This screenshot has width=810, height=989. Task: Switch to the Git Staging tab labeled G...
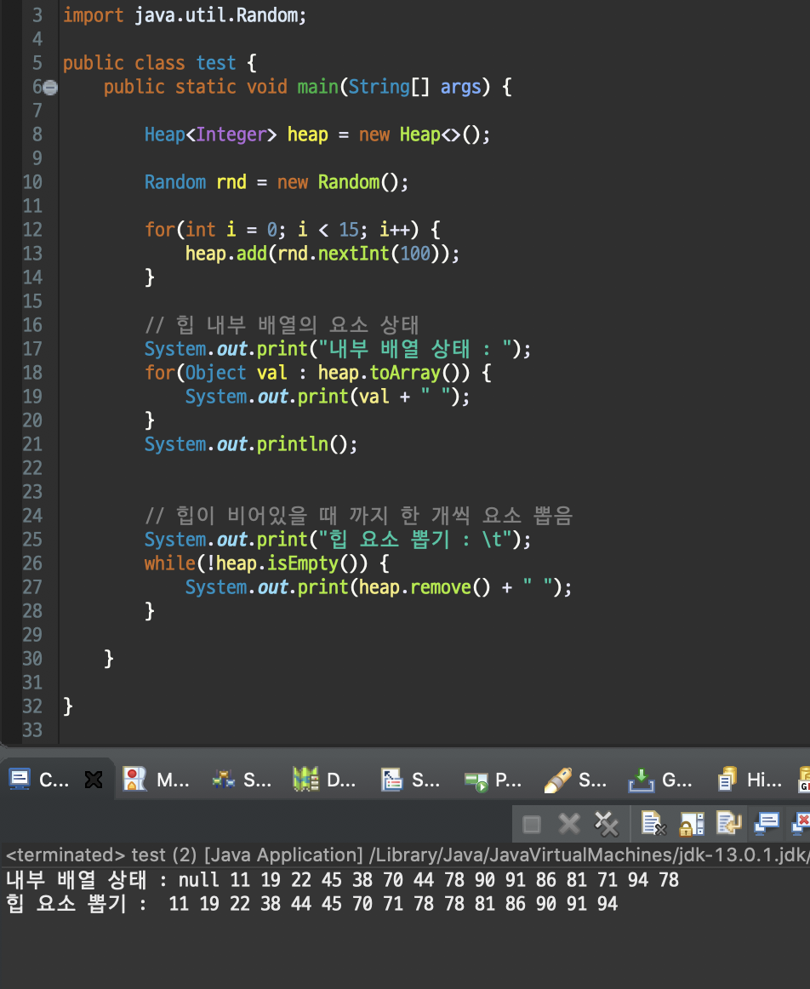pyautogui.click(x=660, y=780)
